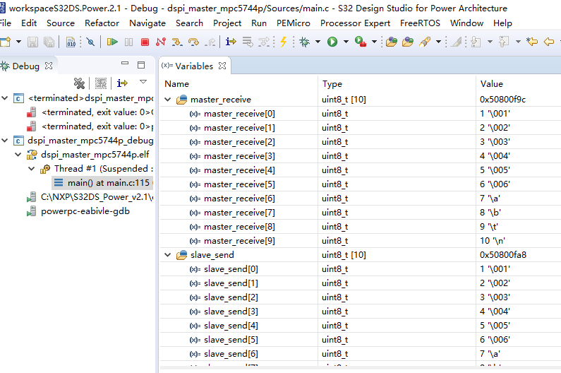Open the Navigate menu
This screenshot has height=373, width=561.
147,23
